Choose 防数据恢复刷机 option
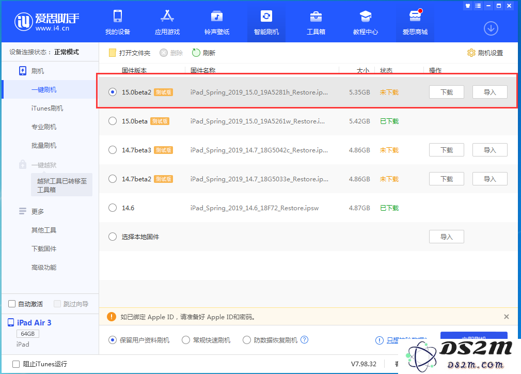Viewport: 521px width, 374px height. coord(246,340)
